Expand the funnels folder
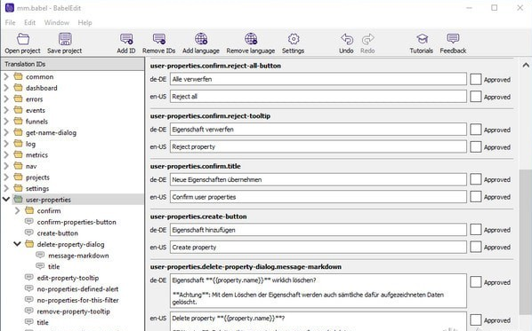Image resolution: width=532 pixels, height=331 pixels. (6, 122)
